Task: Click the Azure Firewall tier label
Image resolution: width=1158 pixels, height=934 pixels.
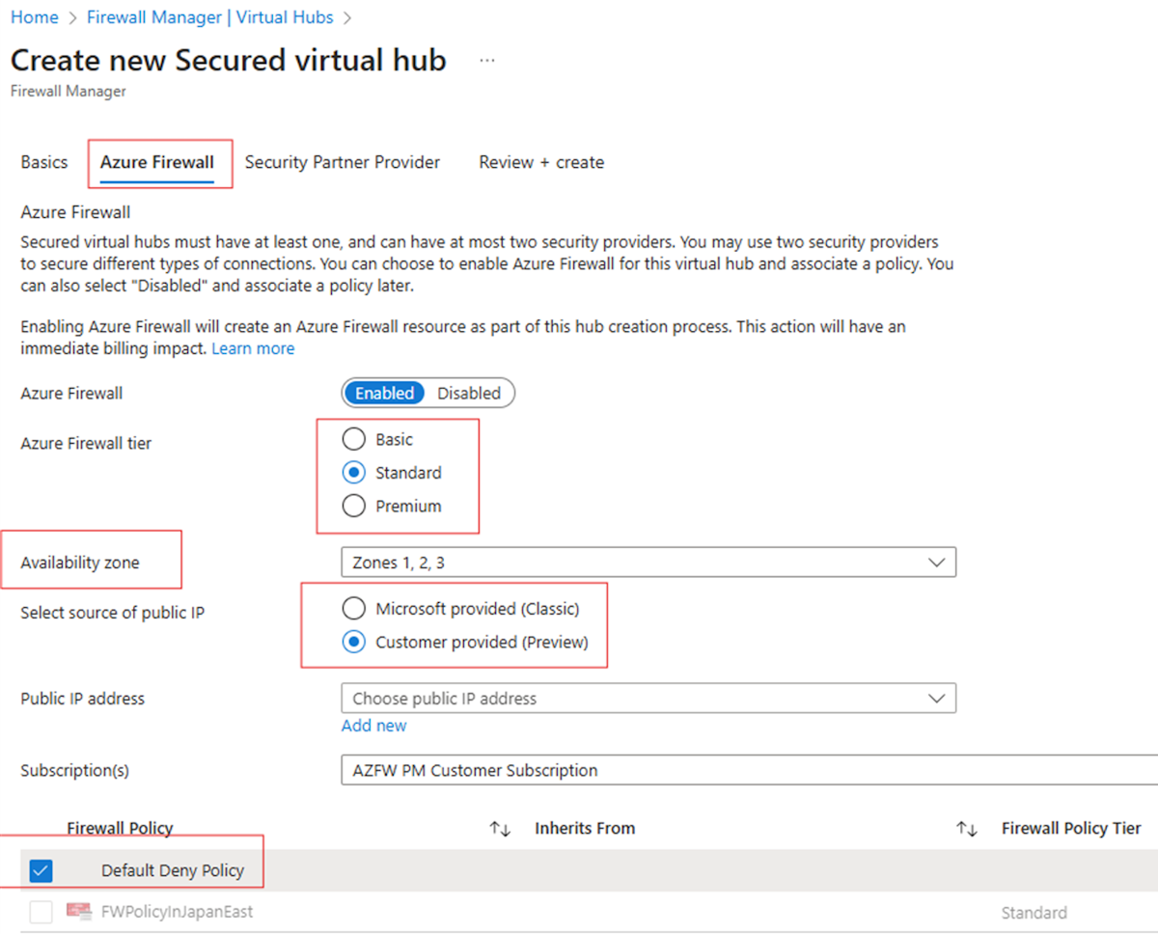Action: pos(86,444)
